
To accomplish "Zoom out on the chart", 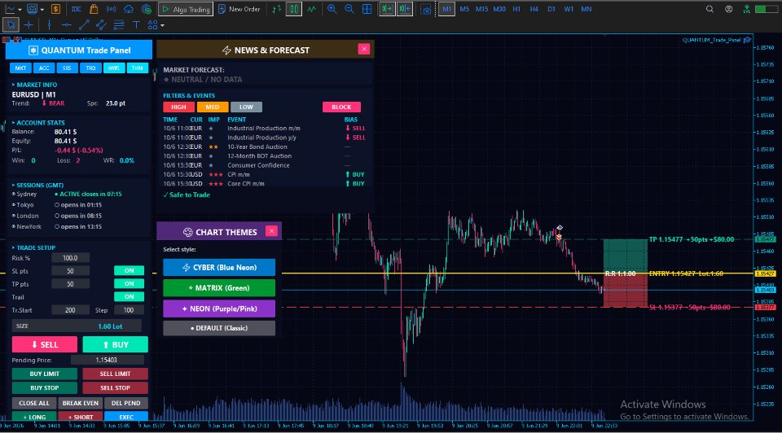I will tap(349, 9).
